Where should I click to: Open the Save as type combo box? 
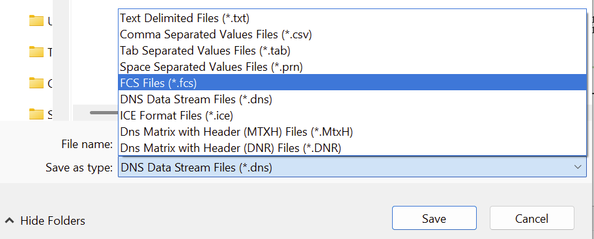click(352, 168)
